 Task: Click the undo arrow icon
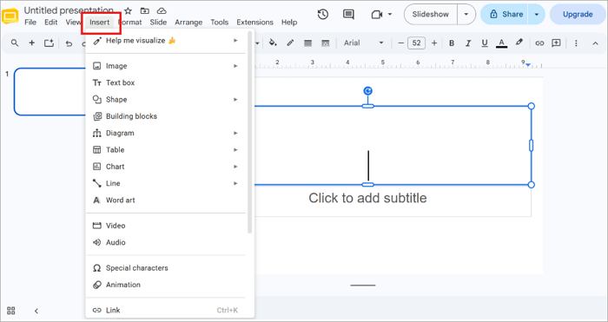pyautogui.click(x=69, y=43)
